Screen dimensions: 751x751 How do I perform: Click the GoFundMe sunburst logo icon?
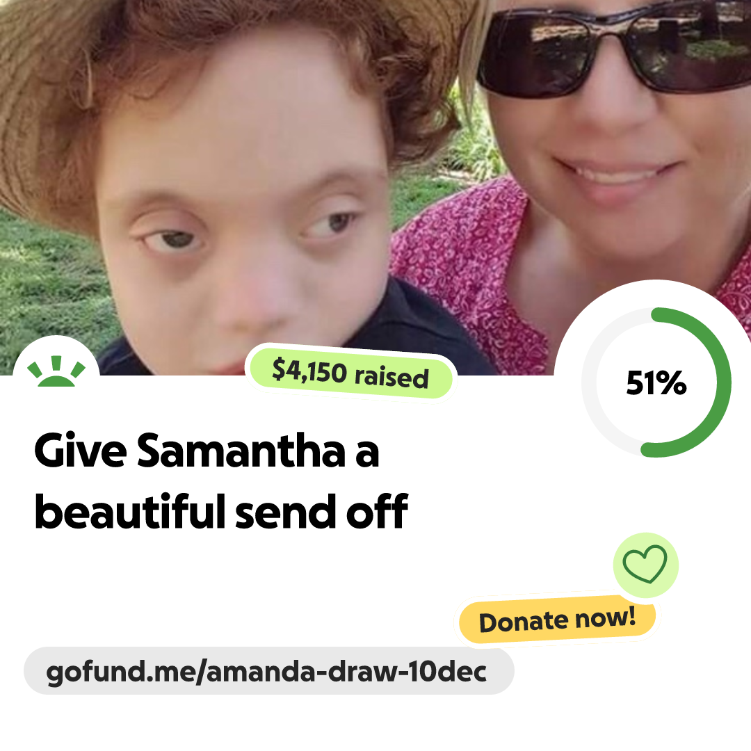click(56, 371)
